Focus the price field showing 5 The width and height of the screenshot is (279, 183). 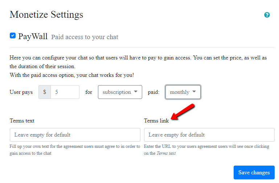(65, 92)
